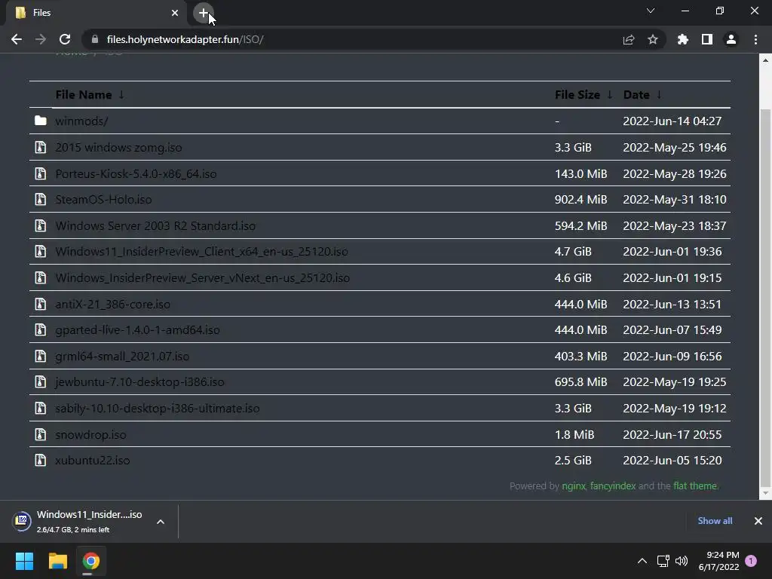
Task: Download Windows11_InsiderPreview_Client iso
Action: tap(202, 252)
